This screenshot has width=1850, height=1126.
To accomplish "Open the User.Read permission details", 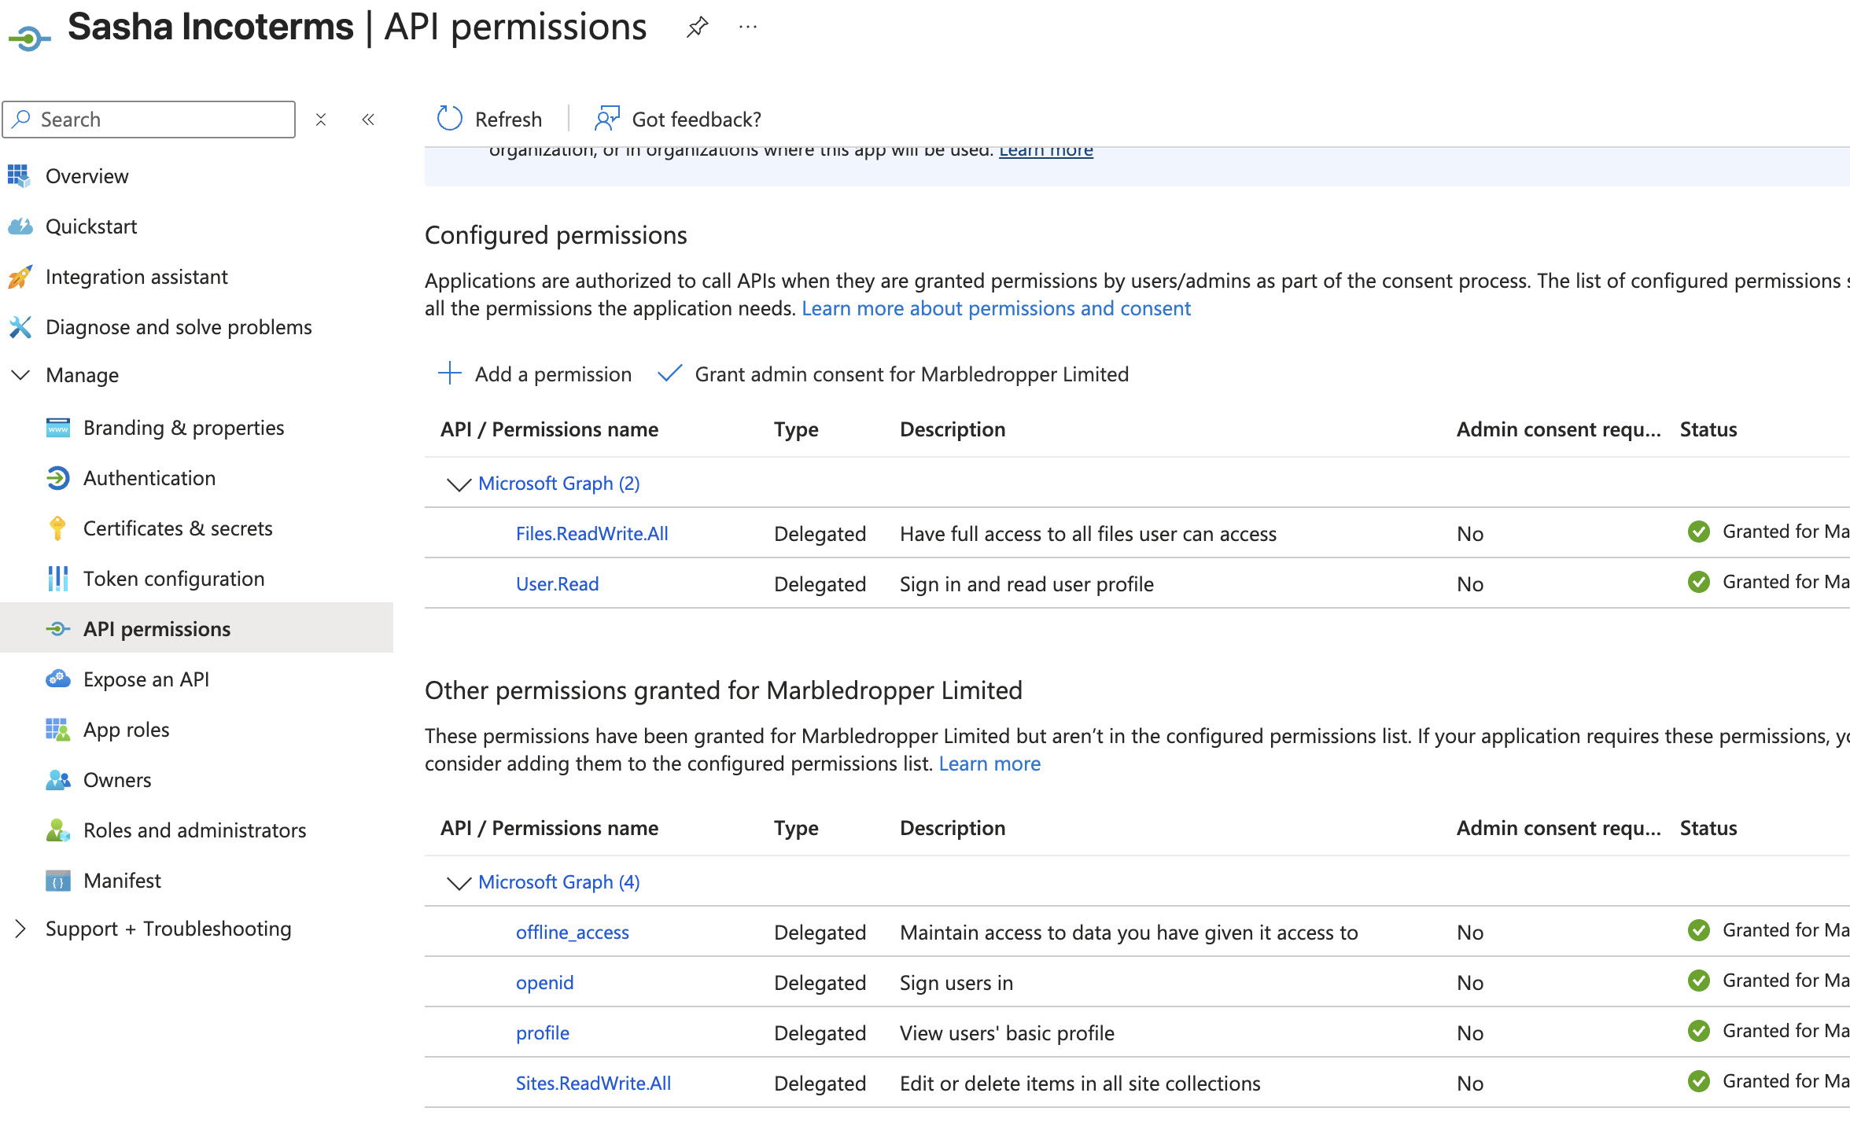I will tap(557, 583).
